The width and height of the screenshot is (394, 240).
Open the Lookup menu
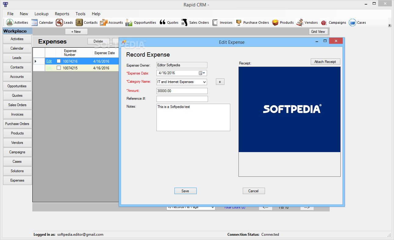tap(41, 14)
